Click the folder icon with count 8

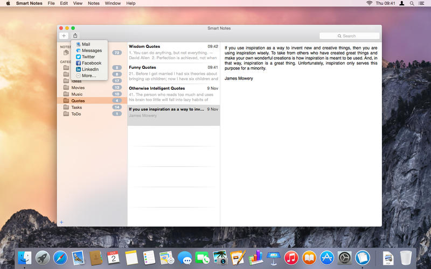(x=66, y=74)
